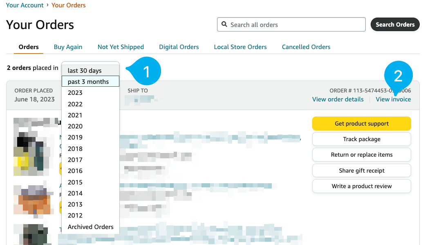Switch to the Buy Again tab
The height and width of the screenshot is (245, 423).
pos(68,47)
